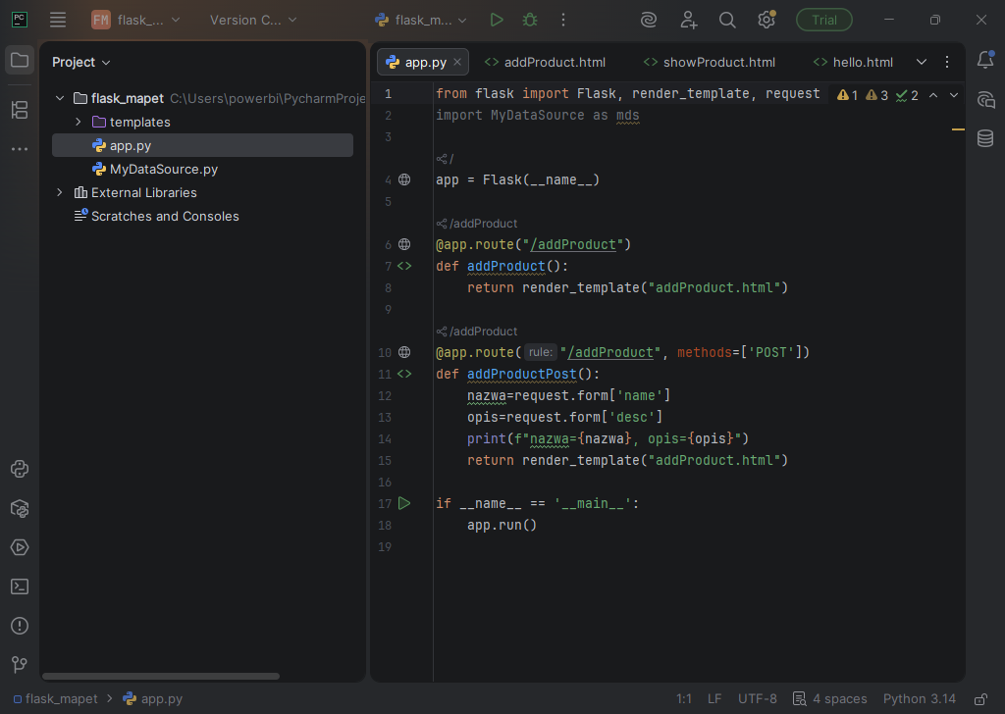Open Notifications bell icon
1005x714 pixels.
point(985,60)
